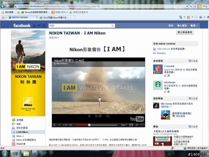Change video quality from 360p

coord(124,125)
